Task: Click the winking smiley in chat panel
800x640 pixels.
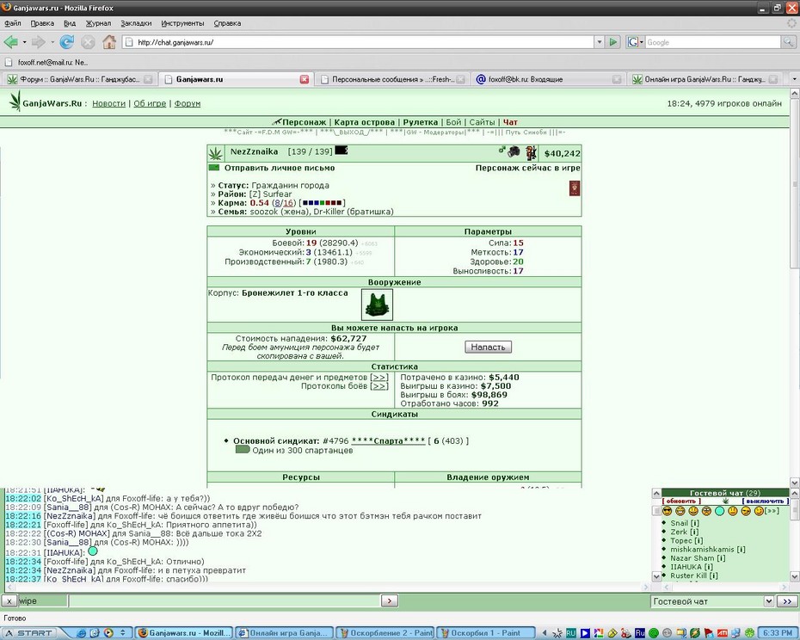Action: tap(759, 511)
